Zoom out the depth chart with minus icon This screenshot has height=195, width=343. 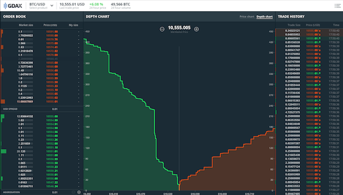pyautogui.click(x=162, y=29)
